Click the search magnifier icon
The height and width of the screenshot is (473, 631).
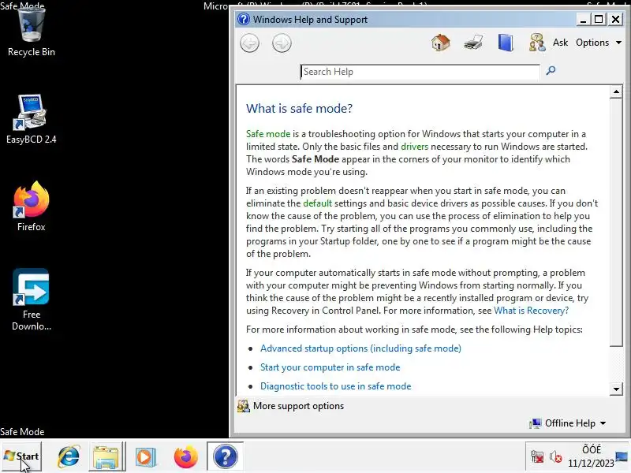coord(551,71)
